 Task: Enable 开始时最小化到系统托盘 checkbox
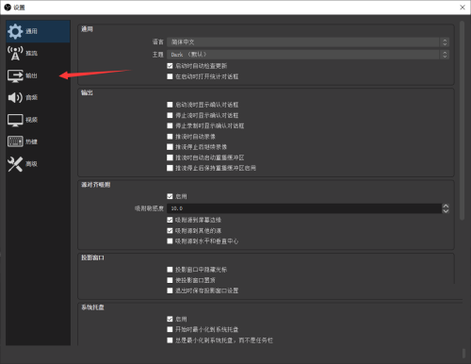(x=170, y=329)
